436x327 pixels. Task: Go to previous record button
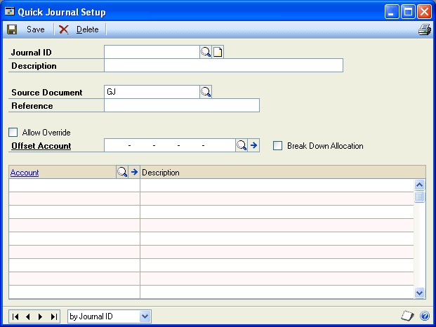tap(28, 316)
